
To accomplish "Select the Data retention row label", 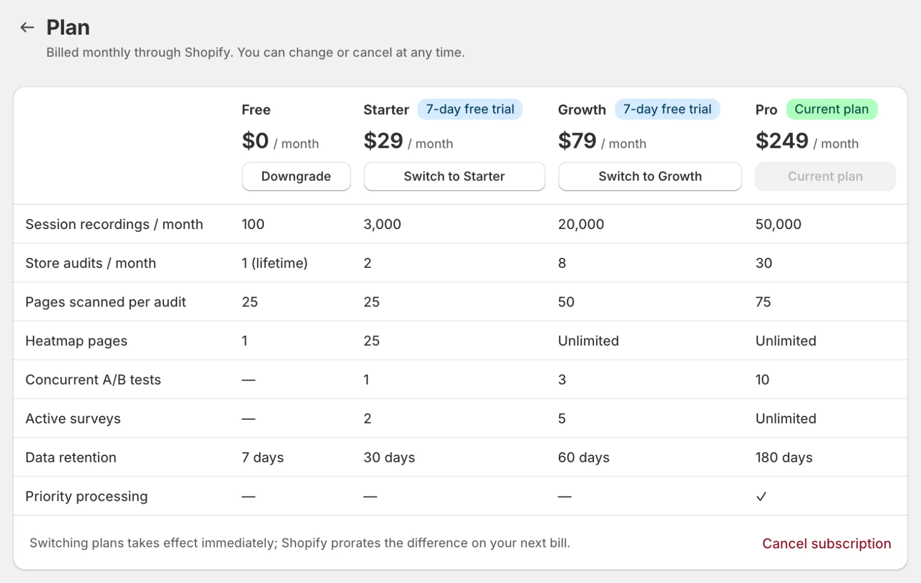I will click(71, 458).
